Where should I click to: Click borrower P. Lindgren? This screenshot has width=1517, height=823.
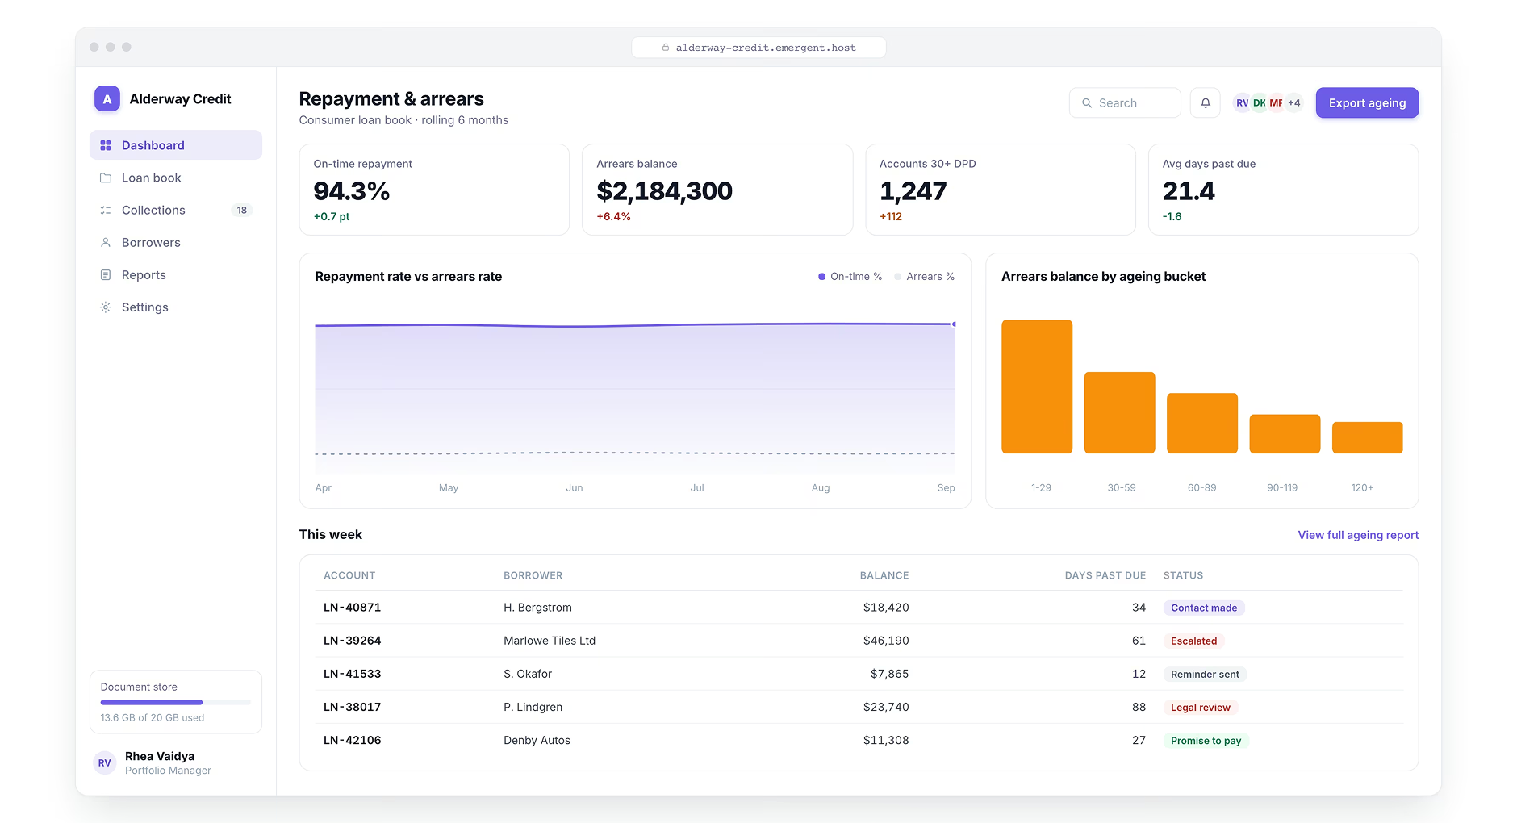[x=533, y=707]
